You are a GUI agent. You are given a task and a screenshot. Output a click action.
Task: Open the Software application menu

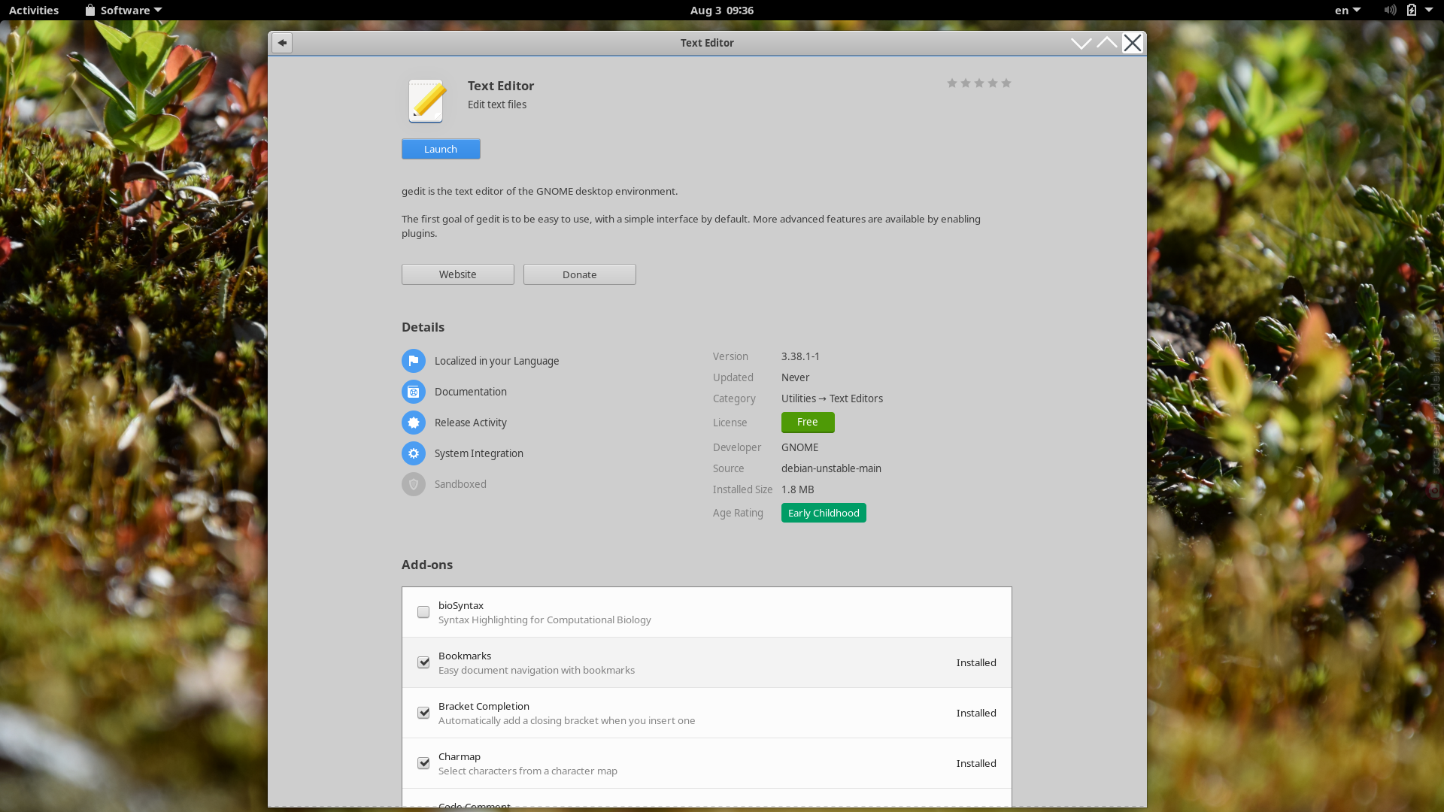pyautogui.click(x=124, y=10)
